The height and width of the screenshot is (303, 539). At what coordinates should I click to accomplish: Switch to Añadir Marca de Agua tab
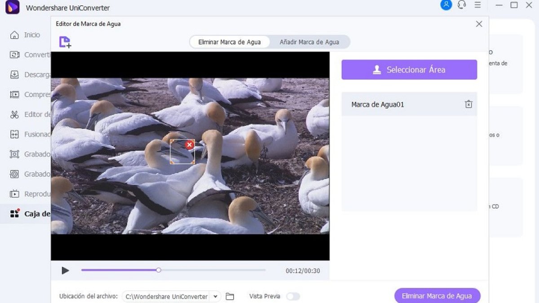[x=309, y=42]
